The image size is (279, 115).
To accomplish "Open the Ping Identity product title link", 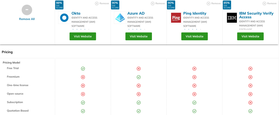I will [195, 13].
